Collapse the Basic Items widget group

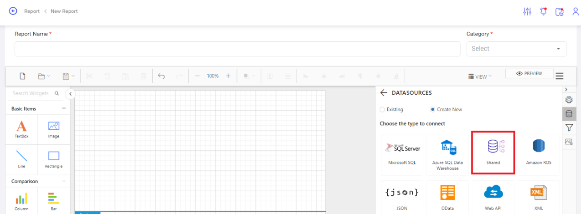(64, 108)
